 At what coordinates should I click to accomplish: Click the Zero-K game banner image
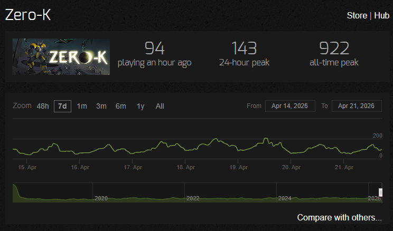61,56
